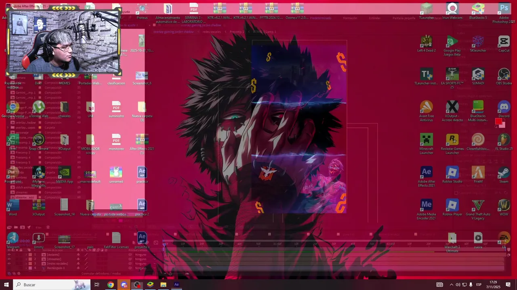Viewport: 517px width, 290px height.
Task: Select the Warcraft 3 Ultimate icon
Action: (452, 242)
